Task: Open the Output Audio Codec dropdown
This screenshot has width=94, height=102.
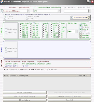Action: point(90,11)
